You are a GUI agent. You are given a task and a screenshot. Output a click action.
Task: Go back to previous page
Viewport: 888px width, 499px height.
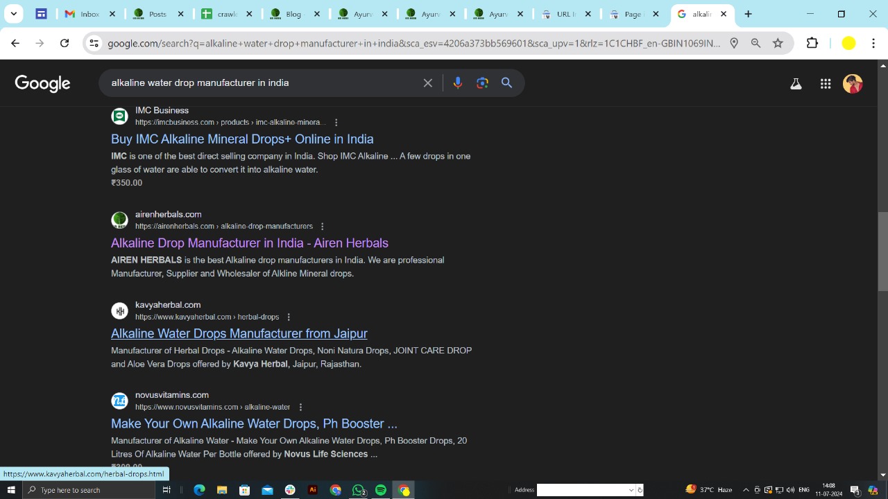(15, 43)
